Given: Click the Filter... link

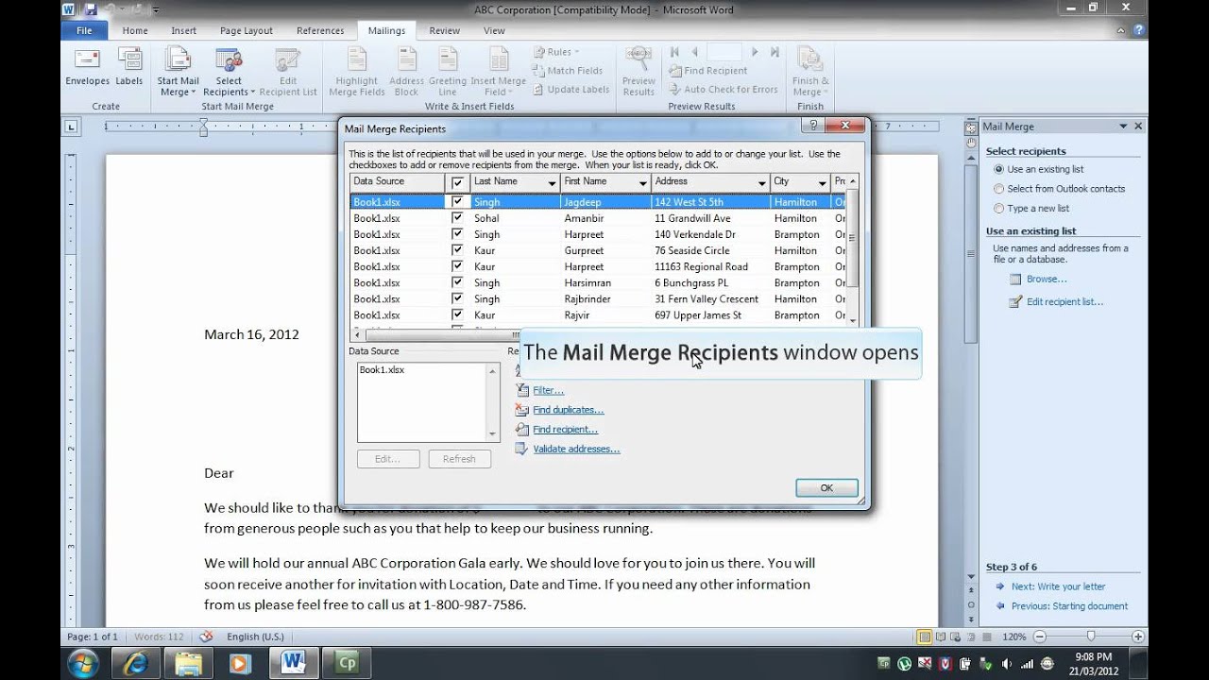Looking at the screenshot, I should click(x=548, y=390).
